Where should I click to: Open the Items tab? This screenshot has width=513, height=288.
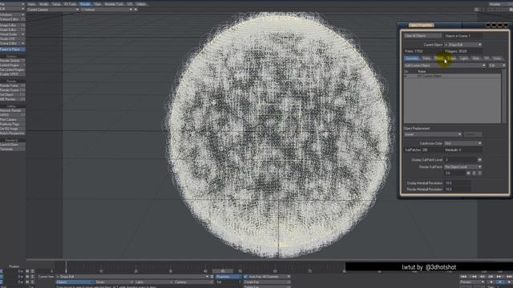(x=31, y=4)
